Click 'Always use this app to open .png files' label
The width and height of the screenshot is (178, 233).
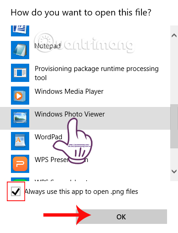[x=81, y=192]
